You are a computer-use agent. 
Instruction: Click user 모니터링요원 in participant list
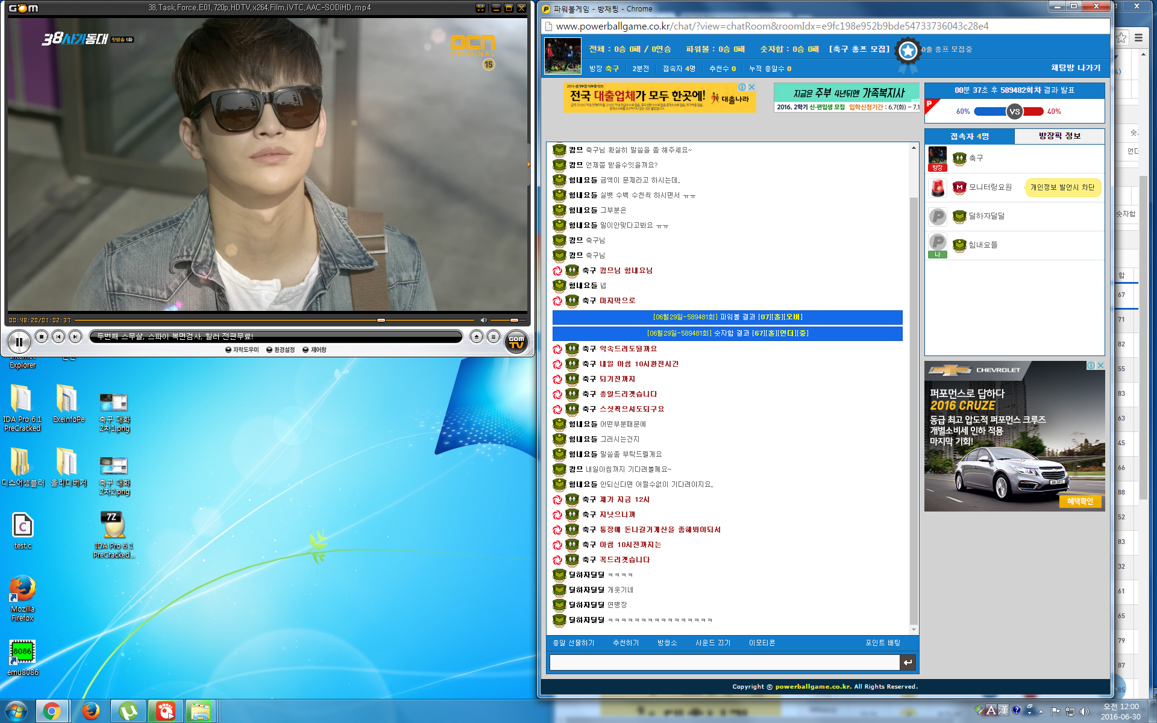[x=990, y=187]
